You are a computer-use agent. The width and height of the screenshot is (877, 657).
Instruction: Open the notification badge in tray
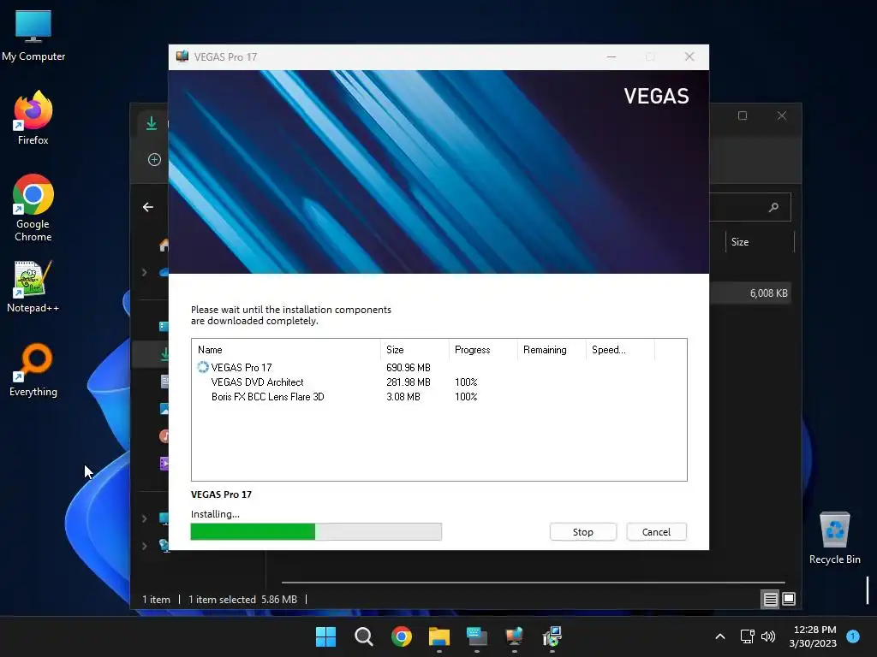(x=852, y=636)
